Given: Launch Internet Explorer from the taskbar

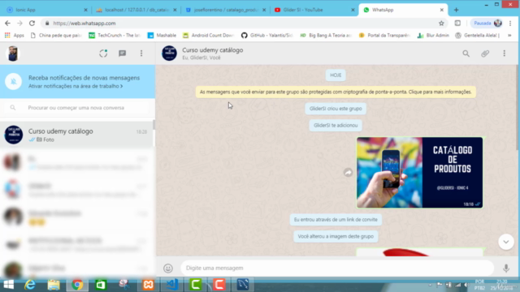Looking at the screenshot, I should coord(30,285).
